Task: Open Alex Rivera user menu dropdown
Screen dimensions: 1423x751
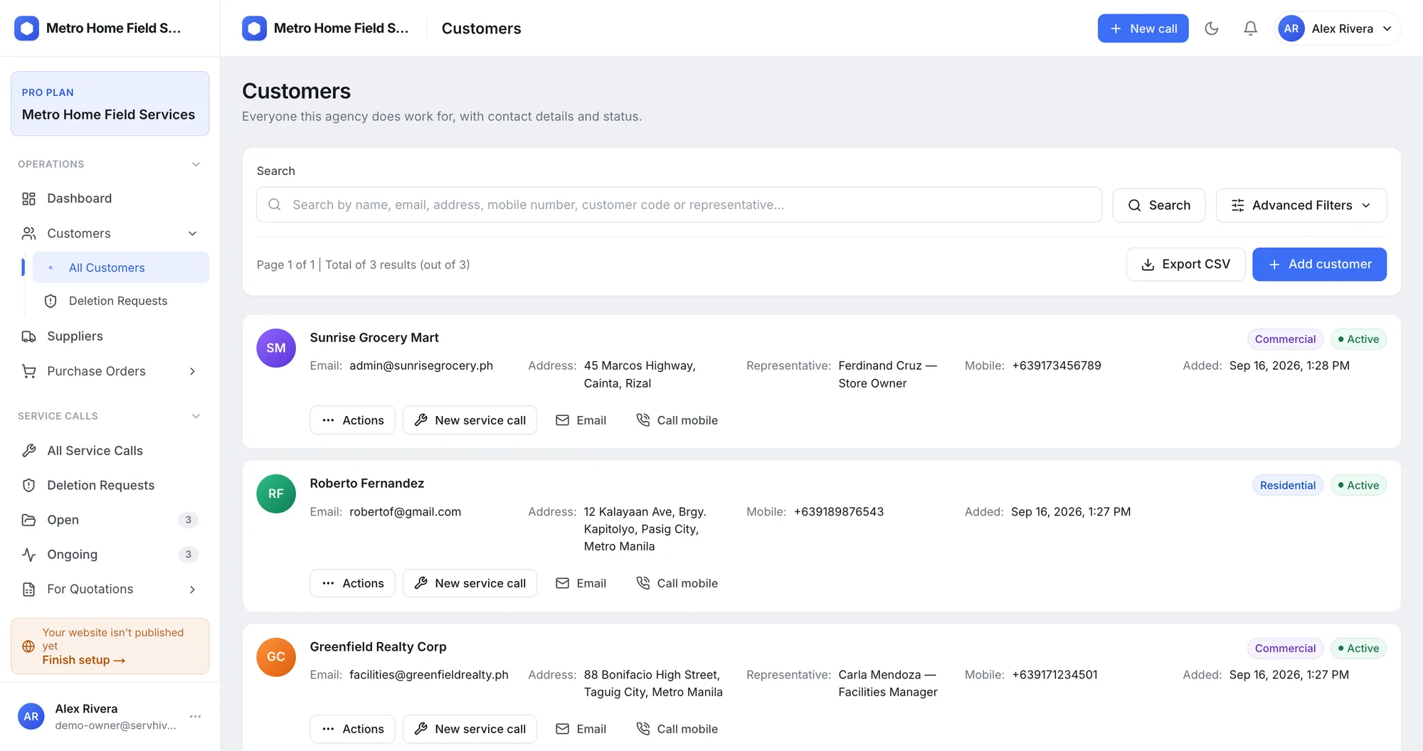Action: pos(1337,28)
